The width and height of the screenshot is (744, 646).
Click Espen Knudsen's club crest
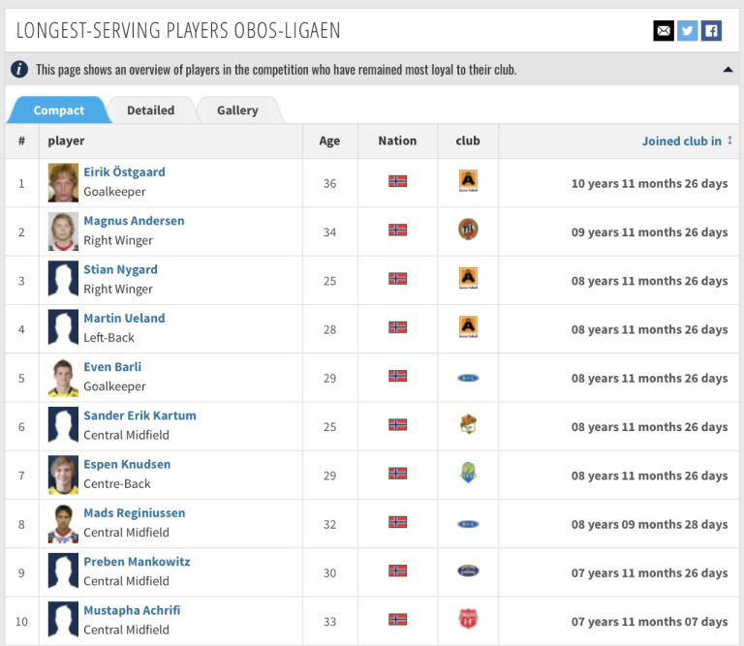click(468, 474)
